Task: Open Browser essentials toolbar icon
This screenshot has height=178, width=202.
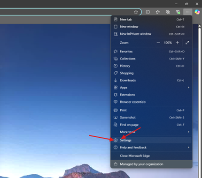Action: pos(178,12)
